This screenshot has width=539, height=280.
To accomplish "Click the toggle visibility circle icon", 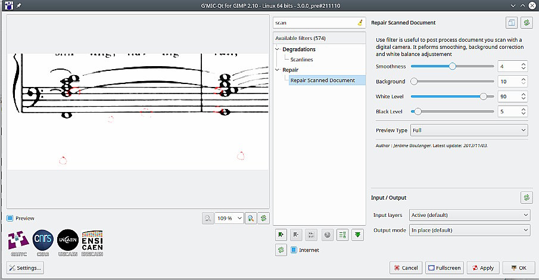I will point(327,235).
